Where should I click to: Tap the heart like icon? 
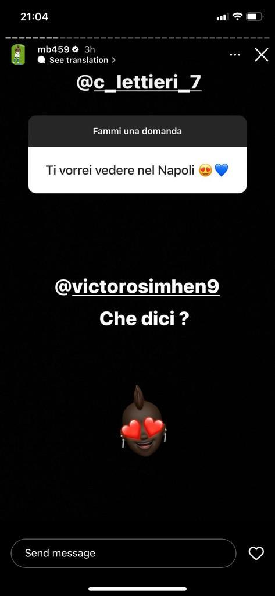pyautogui.click(x=256, y=553)
